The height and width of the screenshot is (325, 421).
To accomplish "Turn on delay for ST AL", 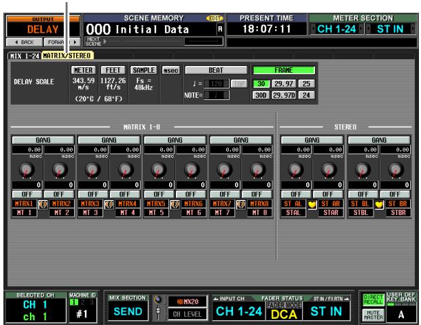I will (x=296, y=194).
